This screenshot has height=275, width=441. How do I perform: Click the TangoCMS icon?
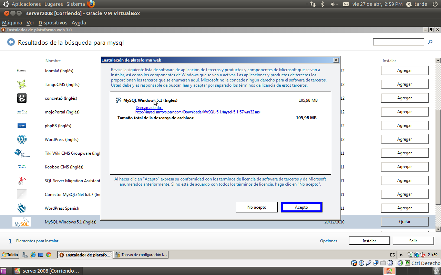coord(22,84)
